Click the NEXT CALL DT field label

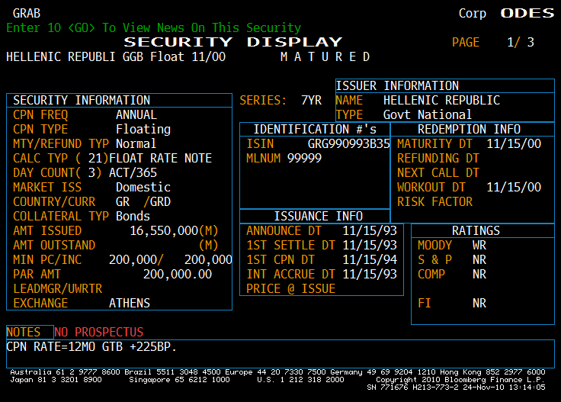click(438, 172)
